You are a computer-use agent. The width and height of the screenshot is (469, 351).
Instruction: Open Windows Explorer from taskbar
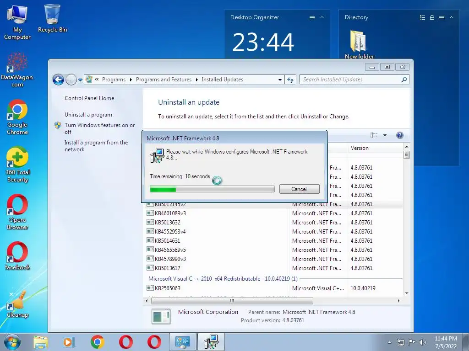point(41,342)
